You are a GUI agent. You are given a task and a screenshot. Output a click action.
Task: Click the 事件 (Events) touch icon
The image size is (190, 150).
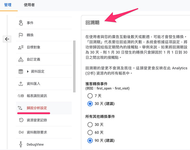21,23
